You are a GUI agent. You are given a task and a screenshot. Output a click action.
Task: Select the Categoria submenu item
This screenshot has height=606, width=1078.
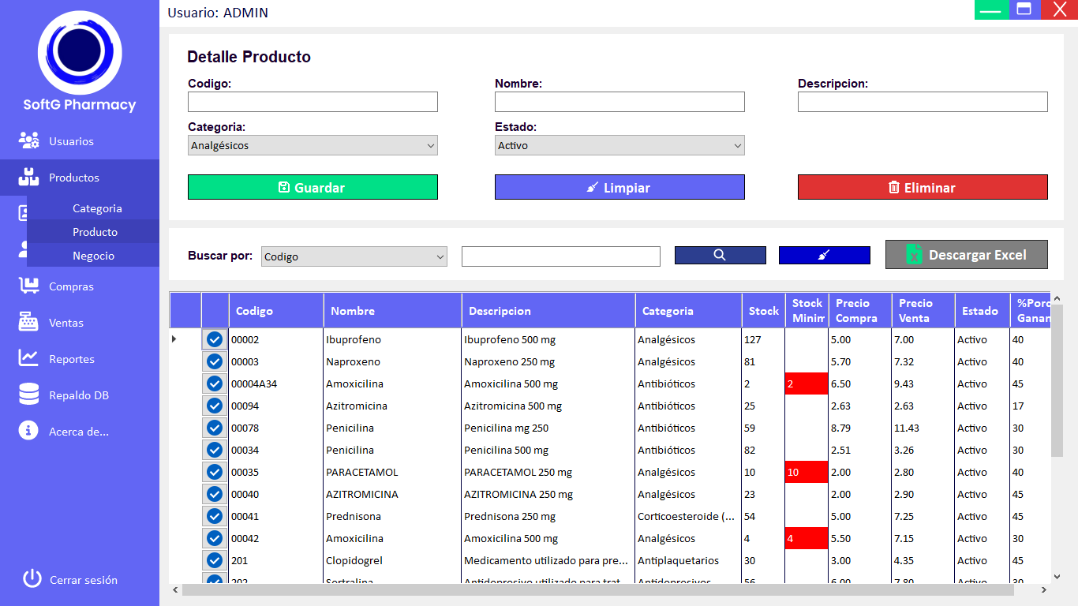pyautogui.click(x=97, y=208)
